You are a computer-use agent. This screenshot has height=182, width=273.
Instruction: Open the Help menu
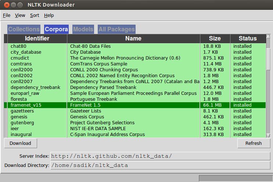[49, 15]
